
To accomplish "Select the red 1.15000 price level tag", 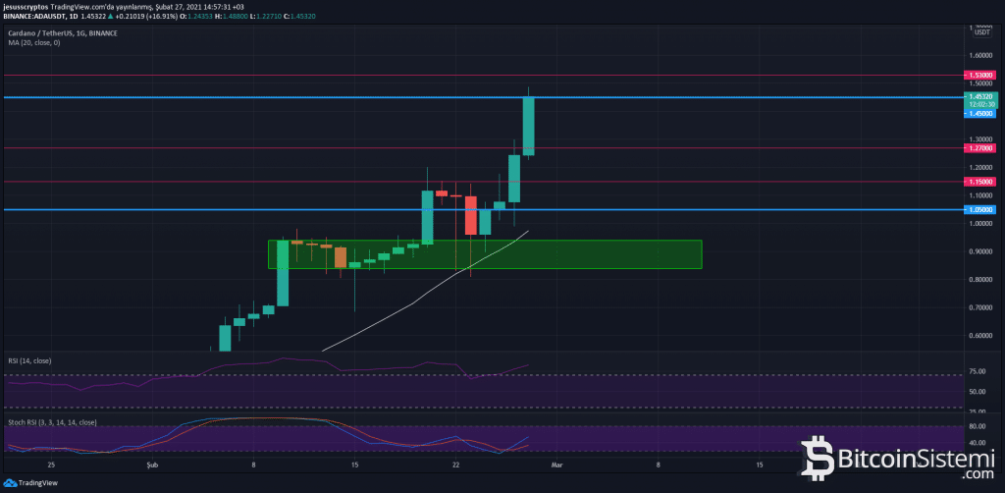I will coord(980,182).
